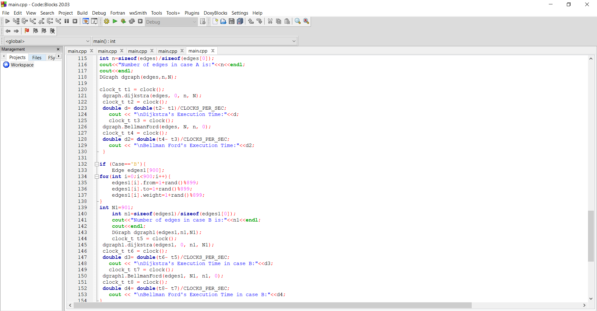Pause the running debugger

[67, 21]
